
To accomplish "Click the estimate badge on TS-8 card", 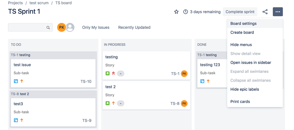I will pyautogui.click(x=120, y=103).
